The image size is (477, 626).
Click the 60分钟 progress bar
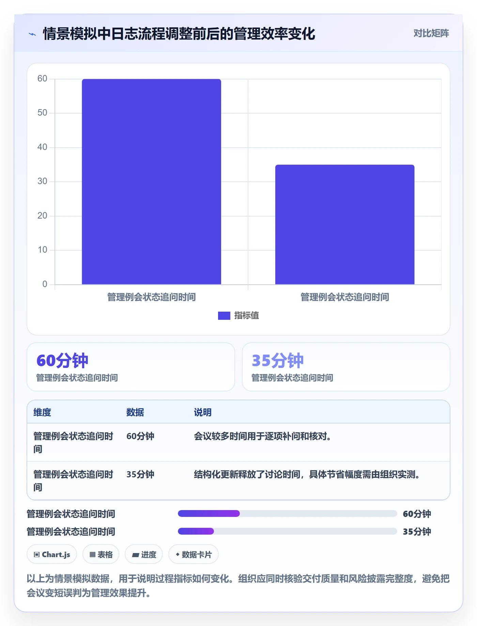[x=288, y=513]
